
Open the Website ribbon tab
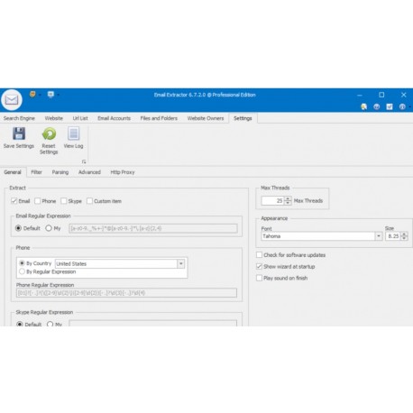point(54,118)
